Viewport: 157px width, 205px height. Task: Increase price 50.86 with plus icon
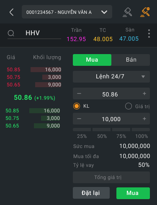144,93
